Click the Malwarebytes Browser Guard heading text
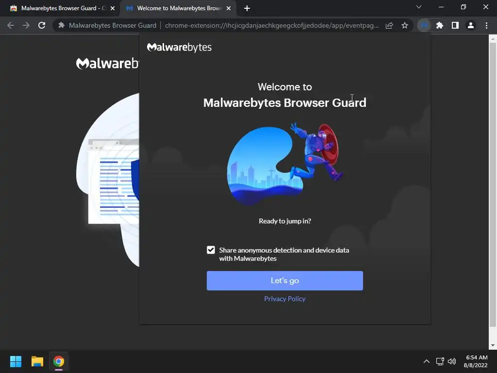 [284, 103]
